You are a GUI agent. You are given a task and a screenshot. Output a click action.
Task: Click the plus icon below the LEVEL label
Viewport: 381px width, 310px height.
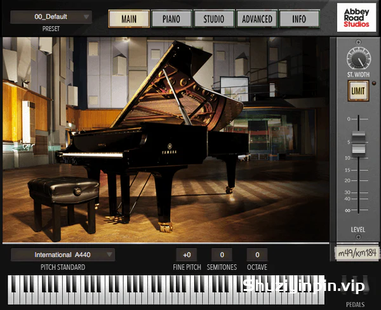tap(358, 237)
